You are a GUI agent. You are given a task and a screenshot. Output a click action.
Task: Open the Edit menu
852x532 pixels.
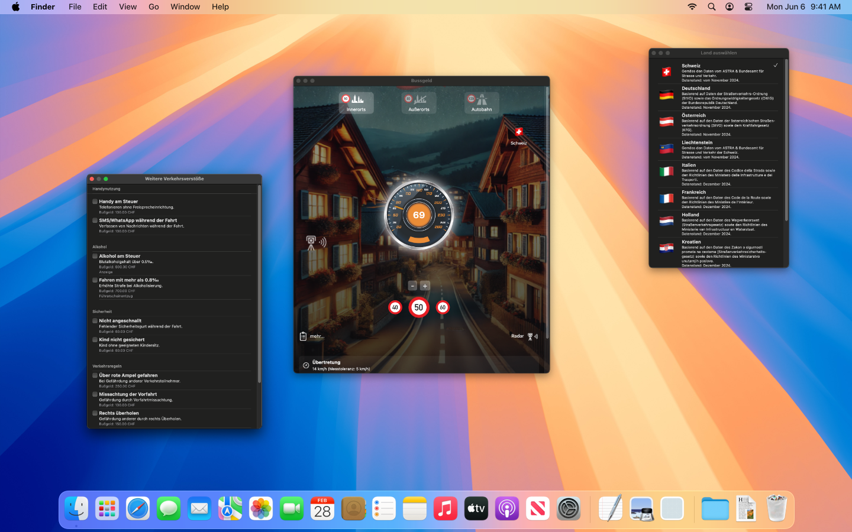click(100, 7)
